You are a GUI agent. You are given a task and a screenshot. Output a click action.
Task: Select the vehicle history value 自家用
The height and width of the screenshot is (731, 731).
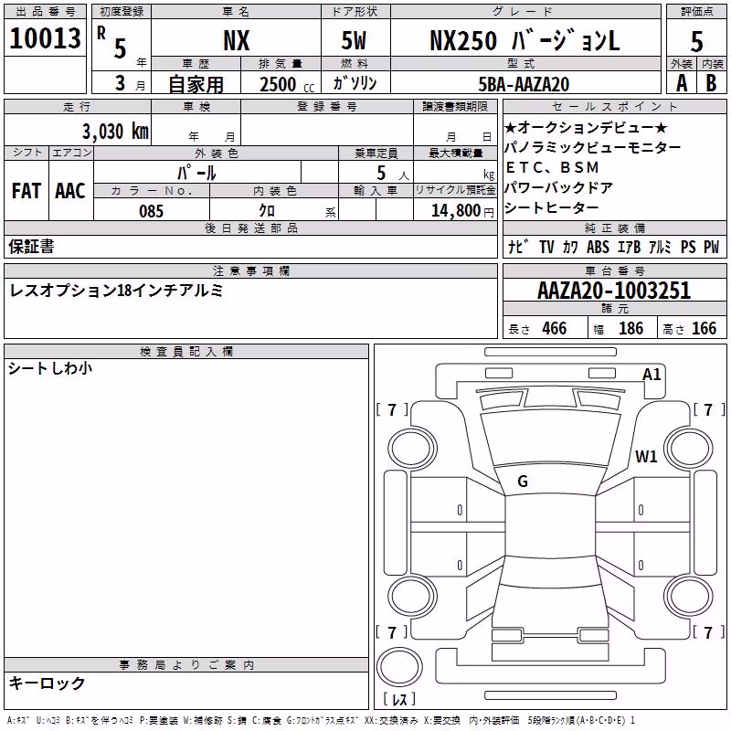pyautogui.click(x=196, y=84)
